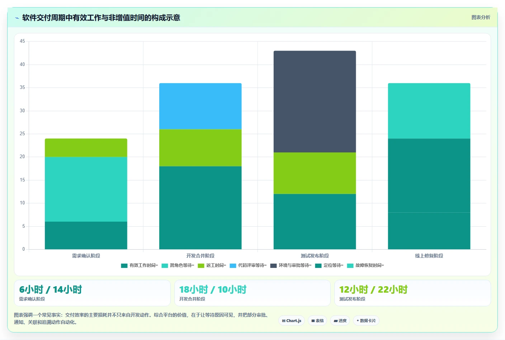Click the 线上修复阶段 x-axis label

tap(429, 256)
